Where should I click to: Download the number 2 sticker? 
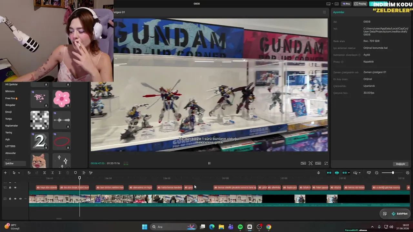click(x=46, y=148)
